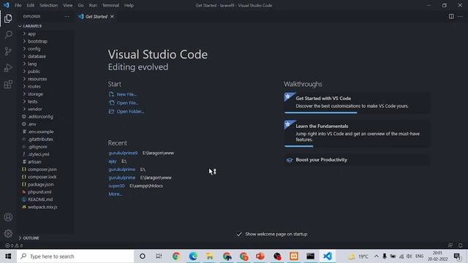This screenshot has height=263, width=468.
Task: Open the Search view in activity bar
Action: tap(8, 34)
